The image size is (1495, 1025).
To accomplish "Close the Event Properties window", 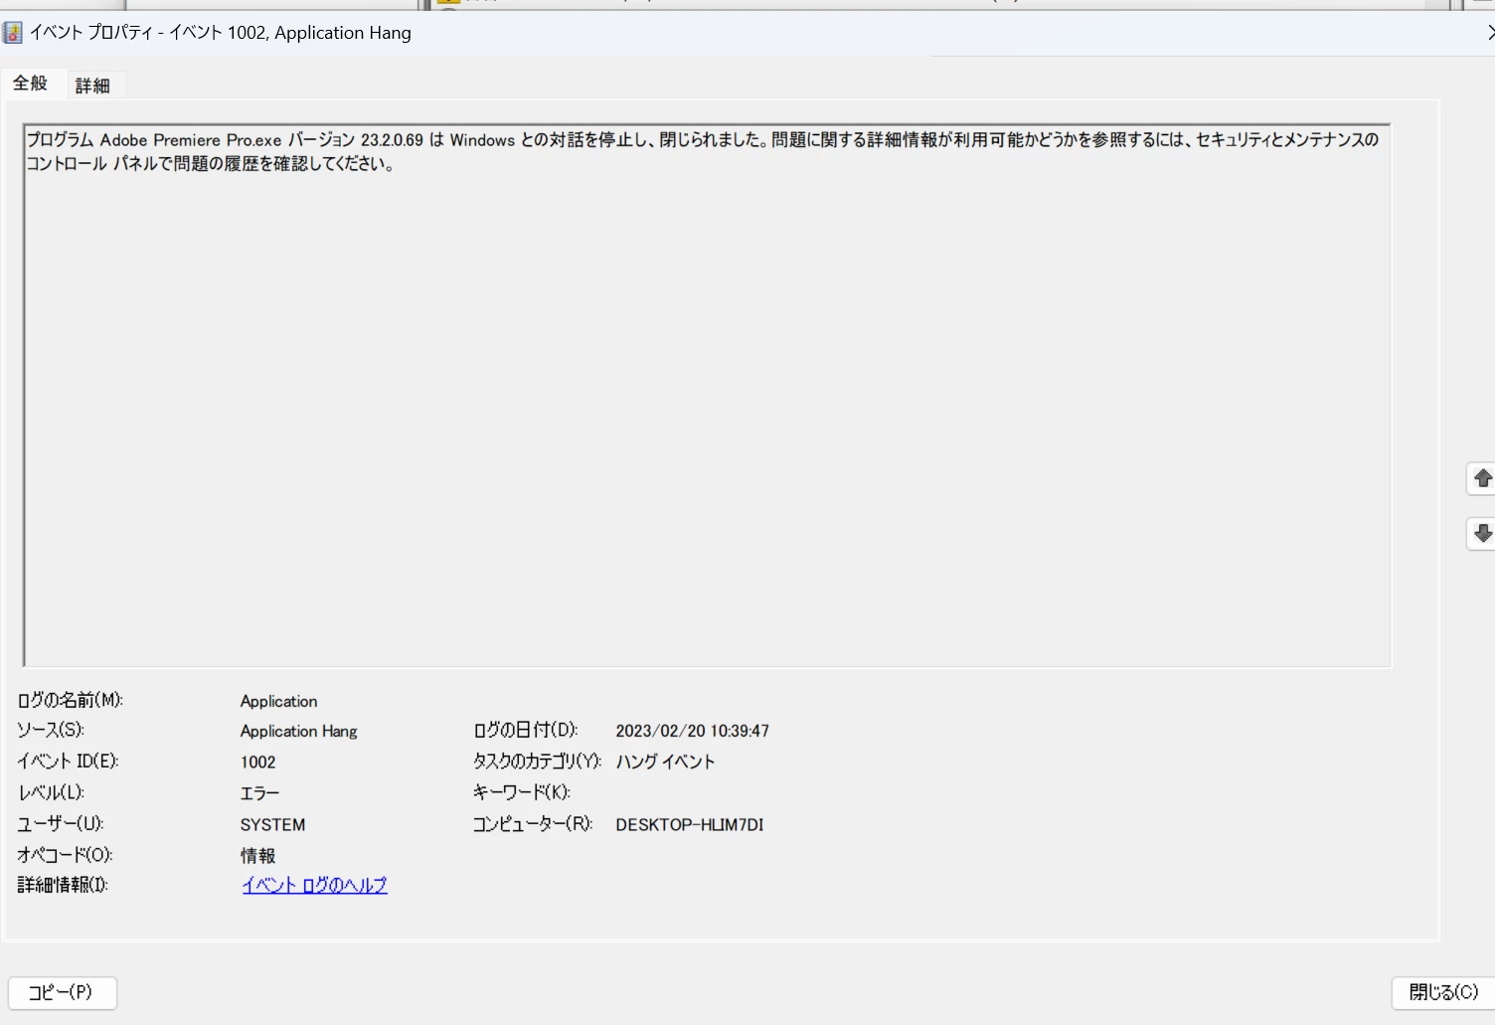I will [x=1489, y=33].
